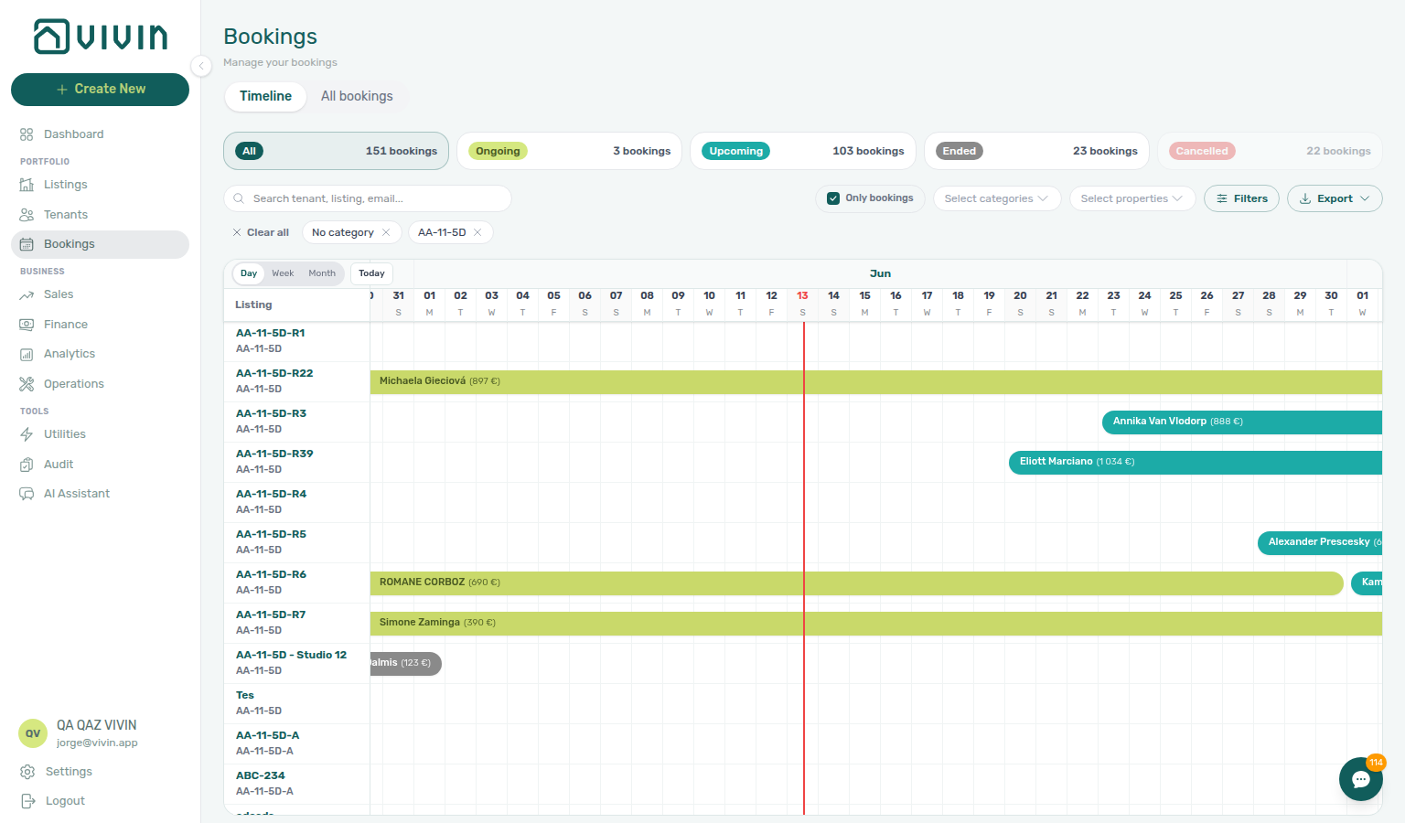Viewport: 1405px width, 823px height.
Task: Filter by Upcoming bookings
Action: point(803,151)
